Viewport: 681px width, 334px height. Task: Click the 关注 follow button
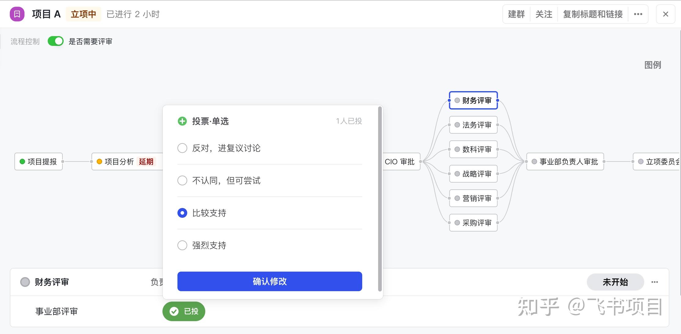[x=544, y=14]
